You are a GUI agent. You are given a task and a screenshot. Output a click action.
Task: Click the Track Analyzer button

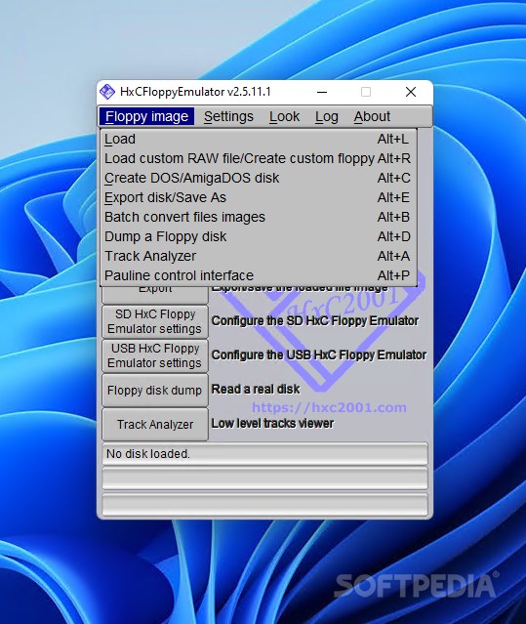click(155, 424)
